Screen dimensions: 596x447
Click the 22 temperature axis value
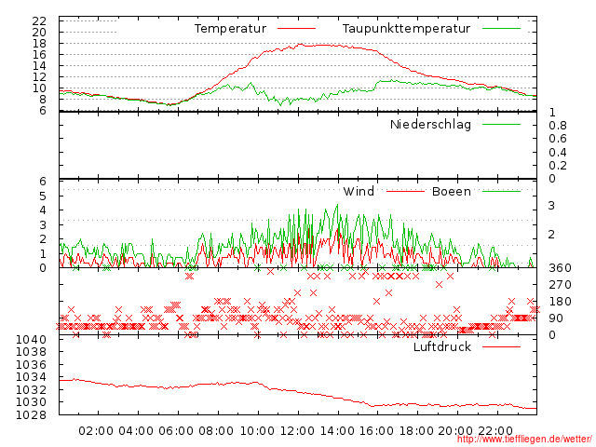pos(39,20)
